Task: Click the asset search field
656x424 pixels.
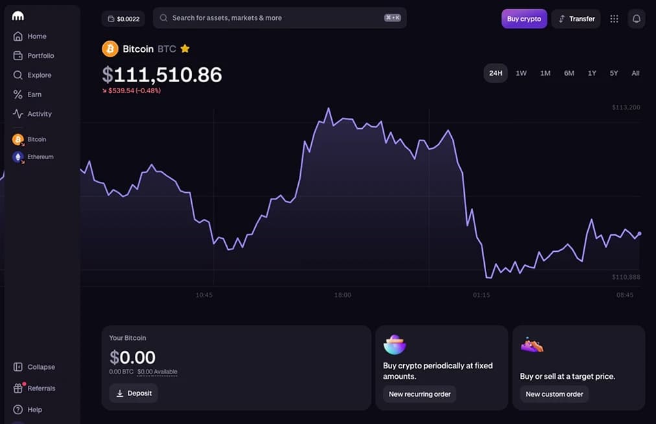Action: pos(279,18)
